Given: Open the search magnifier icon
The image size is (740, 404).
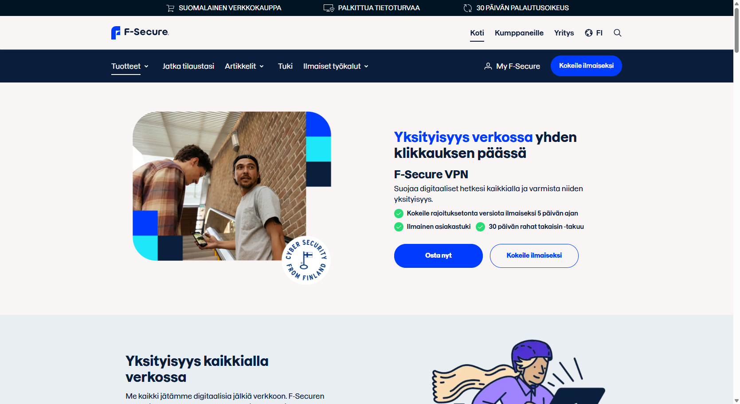Looking at the screenshot, I should [x=617, y=33].
